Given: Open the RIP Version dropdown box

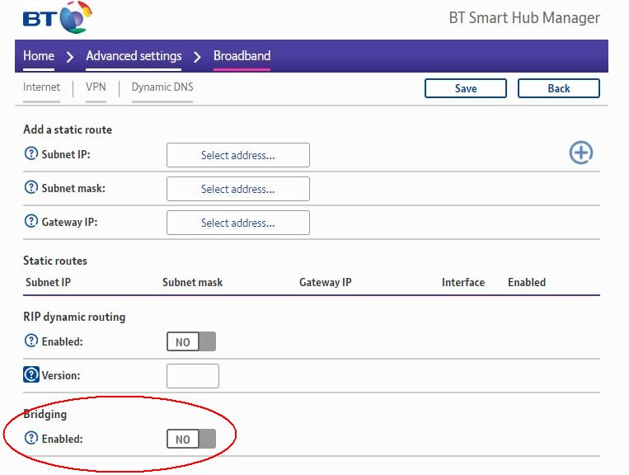Looking at the screenshot, I should (193, 376).
